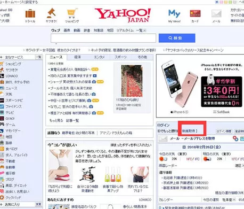Open ゲーム controller item in sidebar
Viewport: 244px width, 209px height.
(10, 125)
